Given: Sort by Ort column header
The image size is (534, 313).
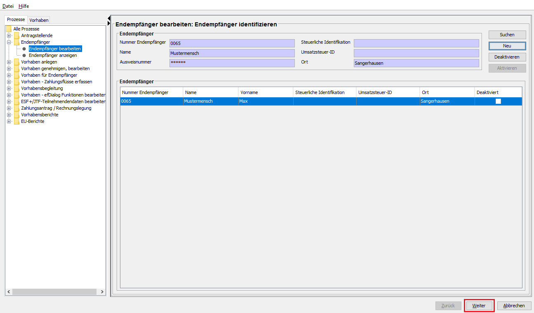Looking at the screenshot, I should [x=447, y=92].
